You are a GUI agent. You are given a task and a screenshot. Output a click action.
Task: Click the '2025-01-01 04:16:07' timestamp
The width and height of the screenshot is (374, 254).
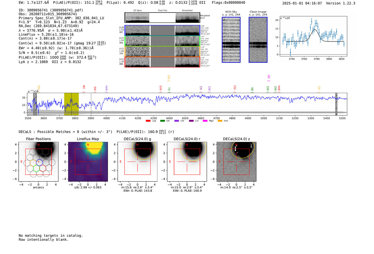(x=302, y=3)
